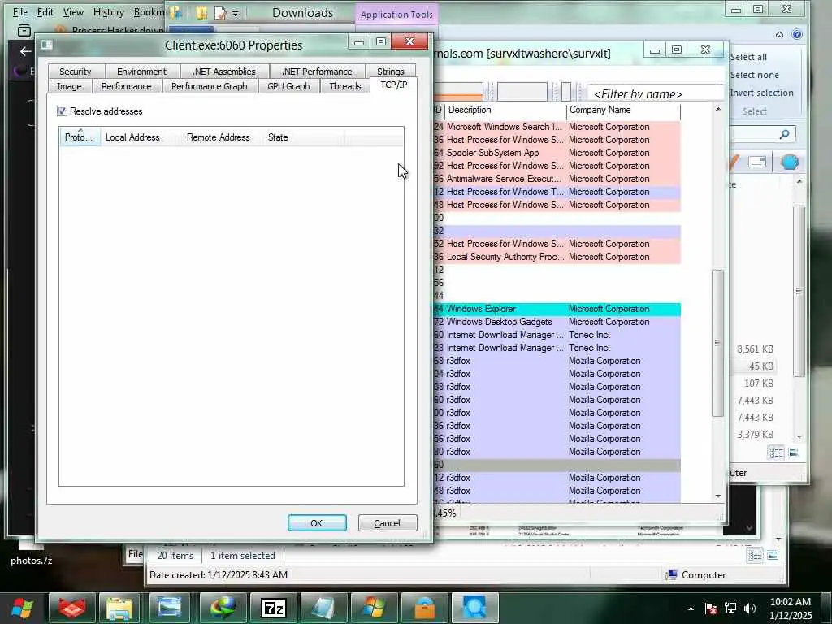
Task: Select the TCP/IP tab
Action: (x=394, y=84)
